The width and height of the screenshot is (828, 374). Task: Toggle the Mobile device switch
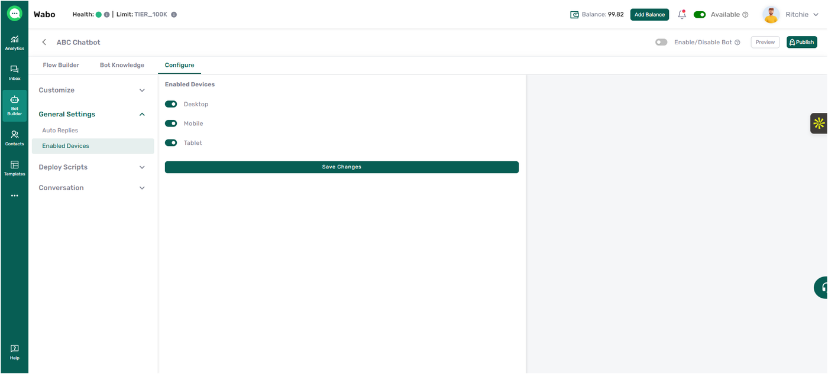click(x=171, y=123)
